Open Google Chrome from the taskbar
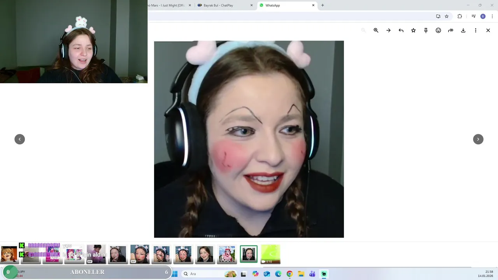The height and width of the screenshot is (280, 498). [289, 274]
